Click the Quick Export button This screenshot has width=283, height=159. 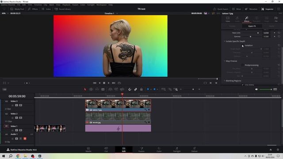221,9
